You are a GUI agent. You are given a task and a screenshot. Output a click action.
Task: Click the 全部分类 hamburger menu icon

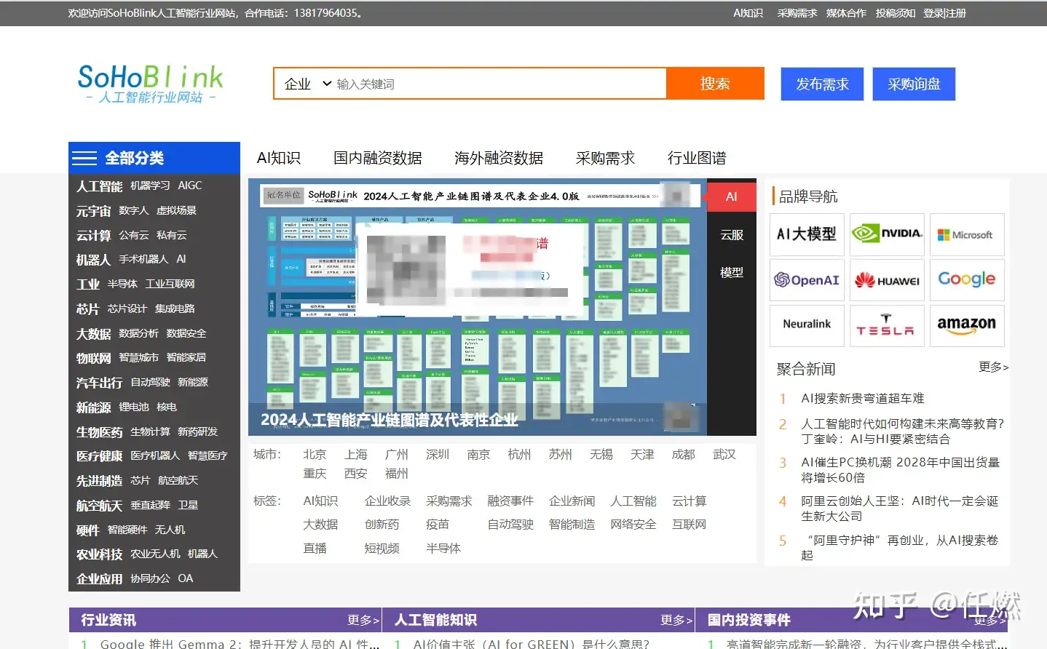pyautogui.click(x=84, y=158)
